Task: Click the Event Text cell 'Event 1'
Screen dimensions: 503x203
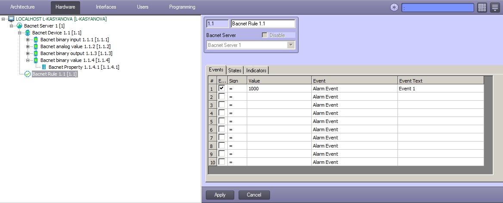Action: 441,88
